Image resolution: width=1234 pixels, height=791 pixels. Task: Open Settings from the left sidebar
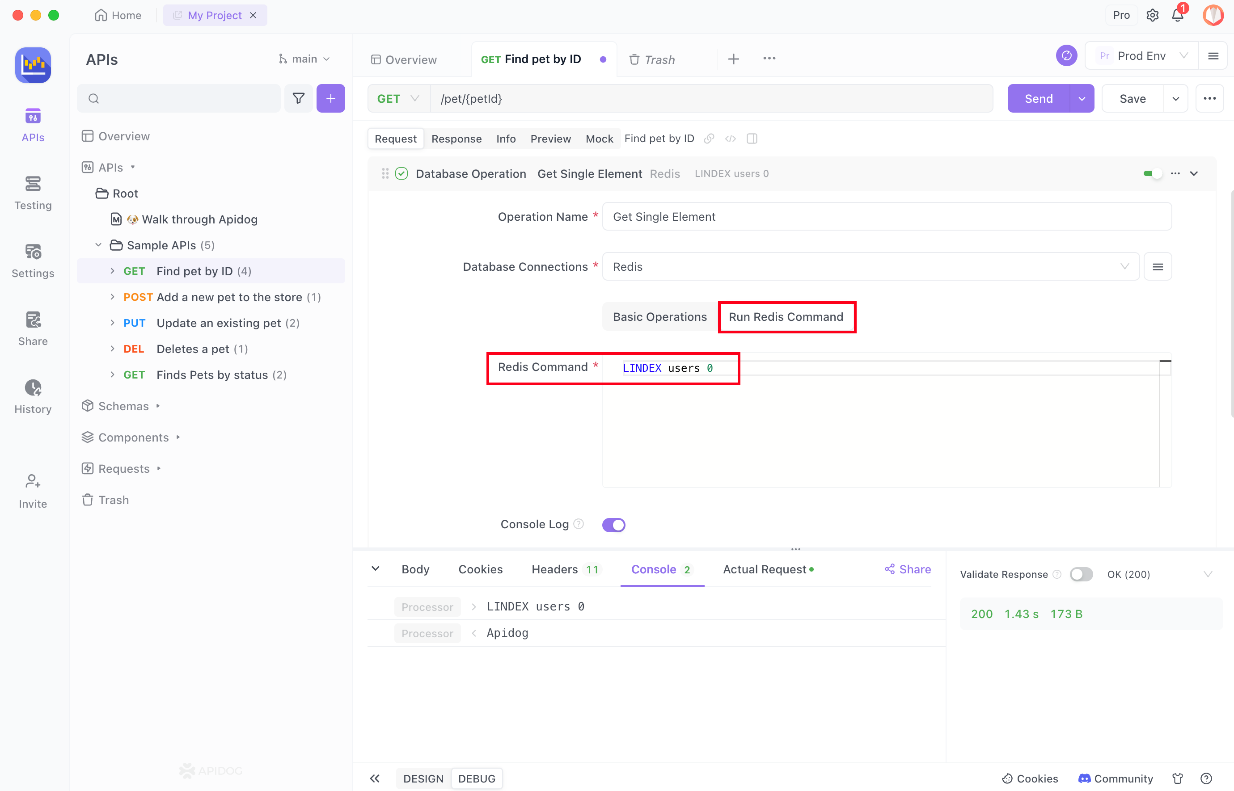[32, 260]
